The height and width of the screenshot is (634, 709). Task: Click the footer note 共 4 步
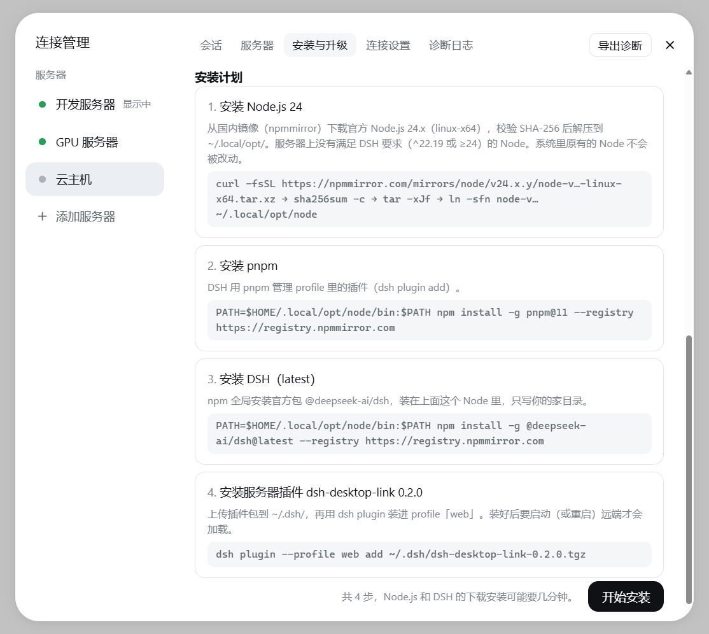point(458,597)
